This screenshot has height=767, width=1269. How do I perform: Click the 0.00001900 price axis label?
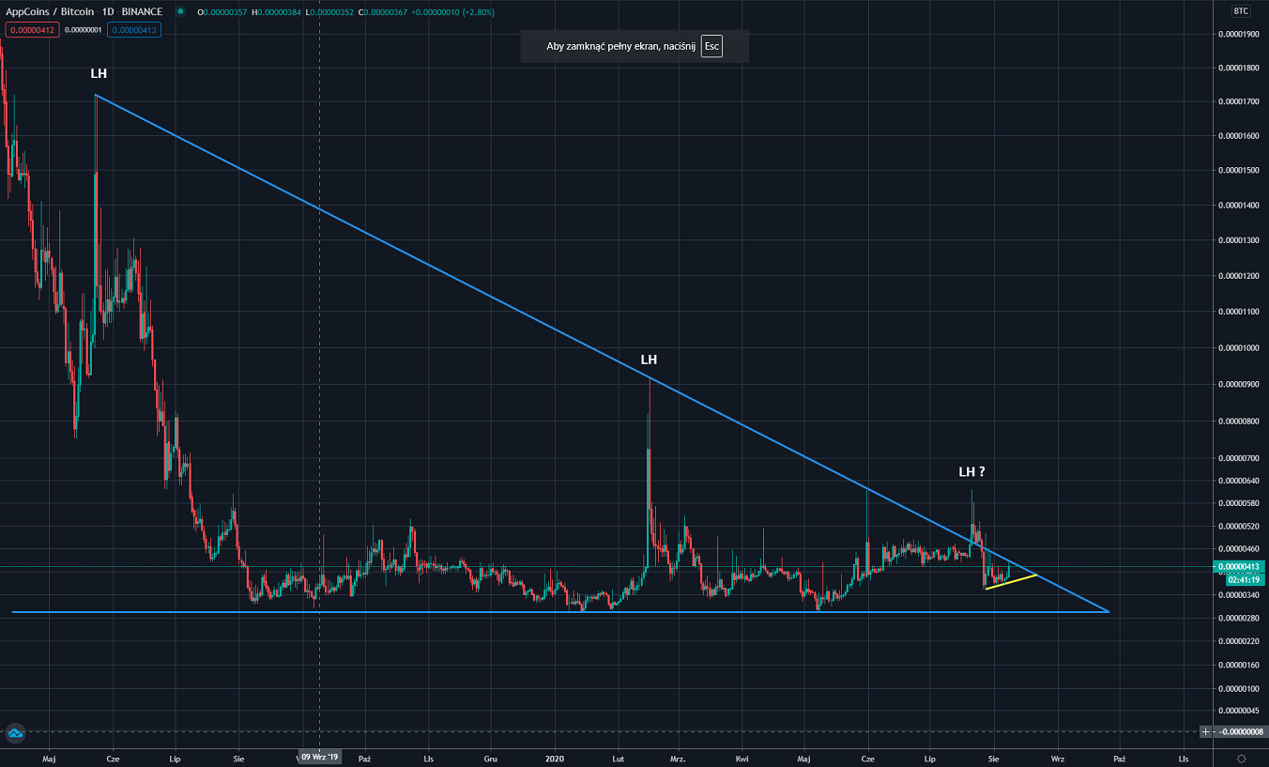1238,35
